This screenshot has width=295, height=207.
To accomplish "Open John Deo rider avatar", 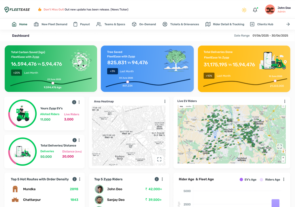I will click(99, 189).
